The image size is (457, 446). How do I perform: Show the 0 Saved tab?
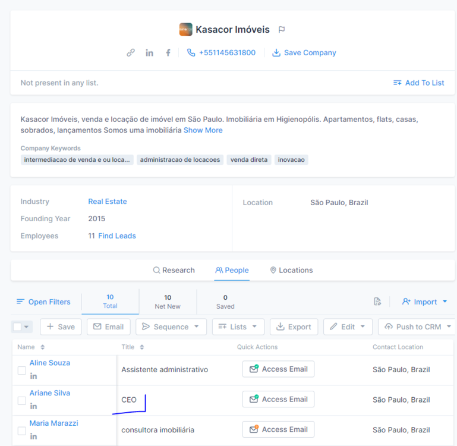pyautogui.click(x=225, y=301)
